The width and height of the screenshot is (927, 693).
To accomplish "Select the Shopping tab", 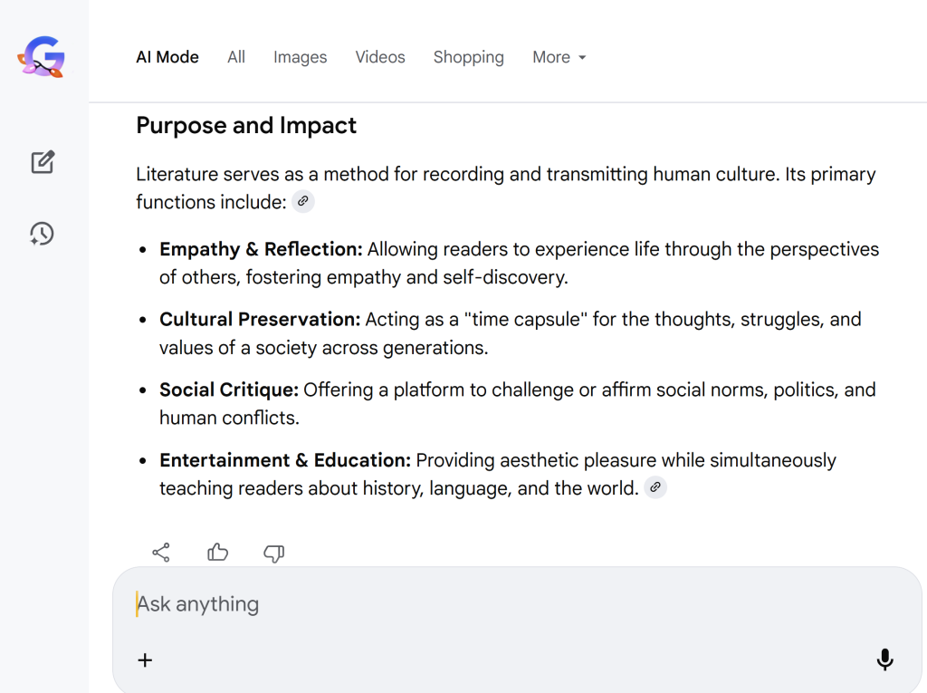I will tap(468, 57).
